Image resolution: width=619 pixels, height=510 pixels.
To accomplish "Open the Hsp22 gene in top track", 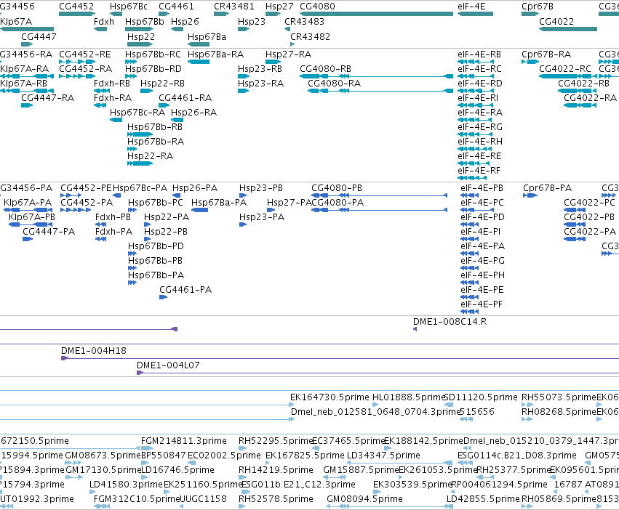I will coord(141,36).
